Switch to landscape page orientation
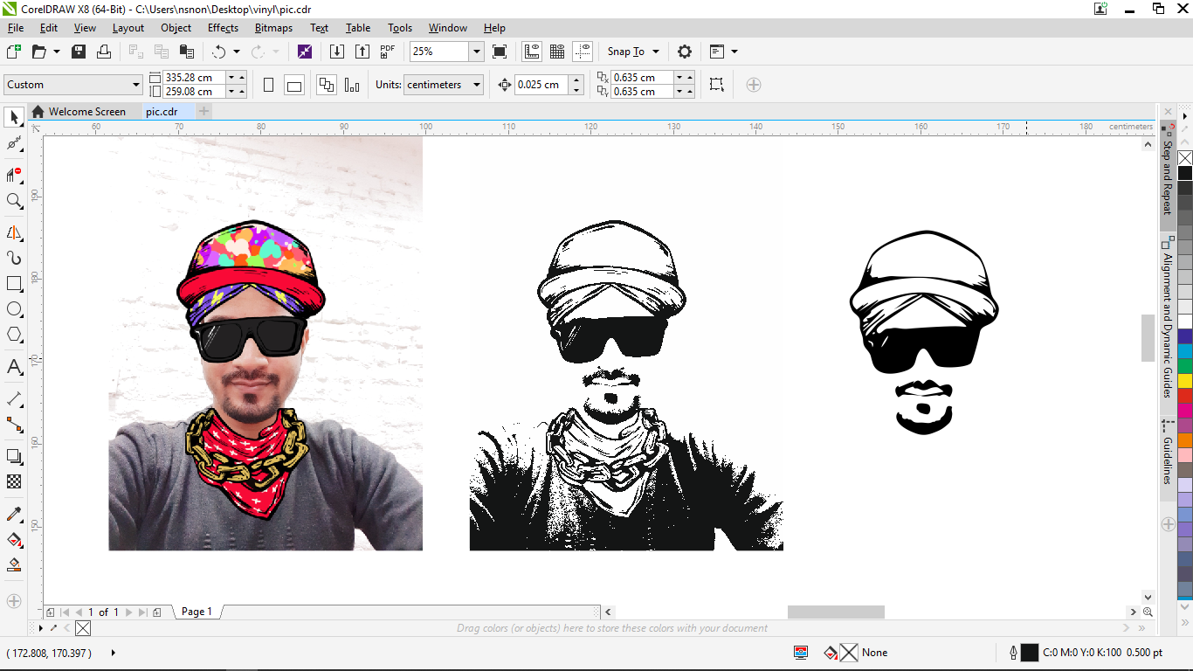Image resolution: width=1193 pixels, height=671 pixels. point(294,85)
